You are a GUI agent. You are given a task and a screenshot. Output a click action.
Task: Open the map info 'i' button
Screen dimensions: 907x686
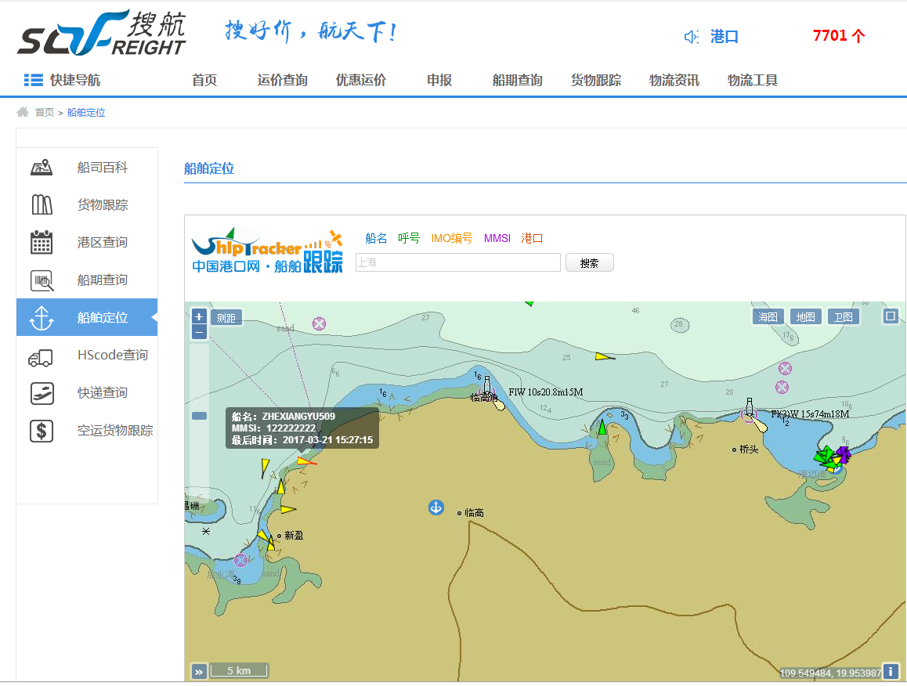890,671
